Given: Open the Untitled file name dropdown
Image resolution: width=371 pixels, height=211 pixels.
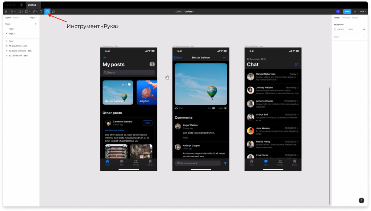Looking at the screenshot, I should coord(189,12).
